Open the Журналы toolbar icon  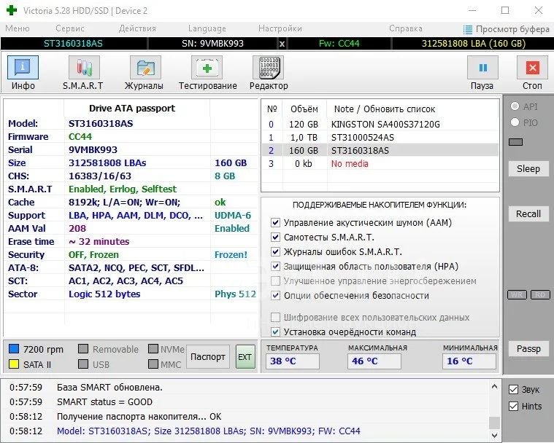point(145,67)
